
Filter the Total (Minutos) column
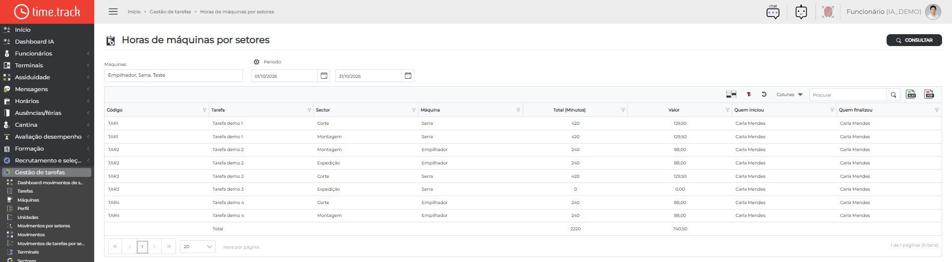(623, 110)
